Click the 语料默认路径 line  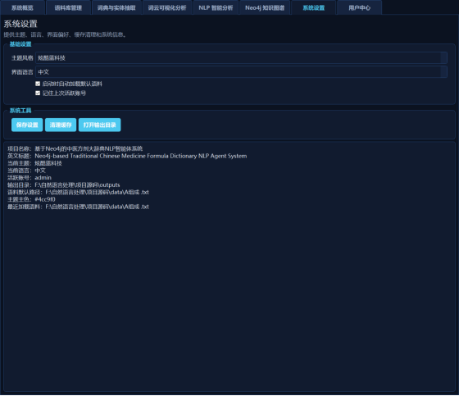pos(78,192)
